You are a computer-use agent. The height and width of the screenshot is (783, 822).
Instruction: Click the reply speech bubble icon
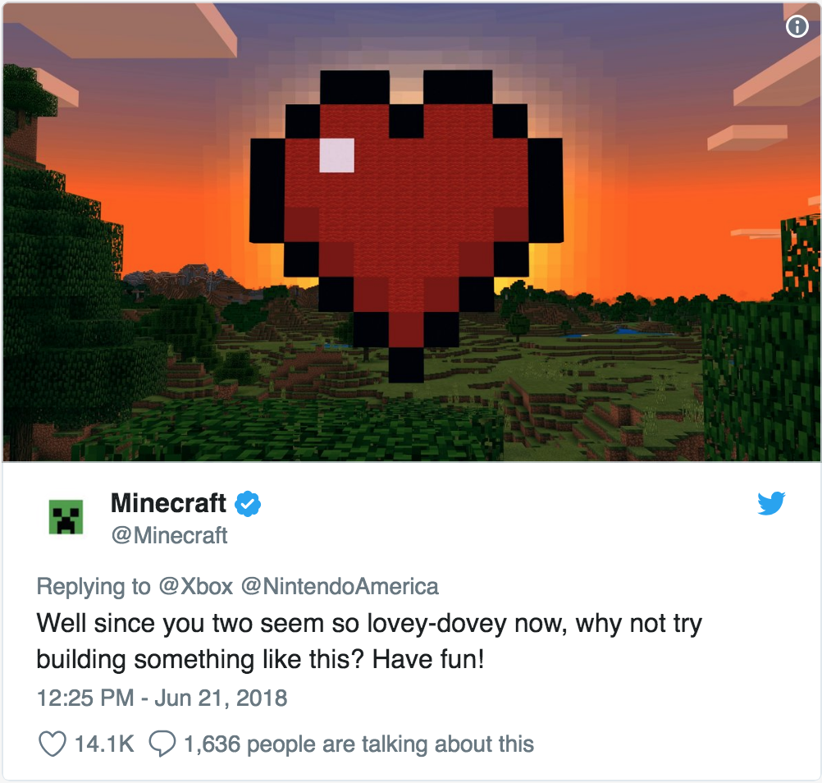tap(162, 744)
